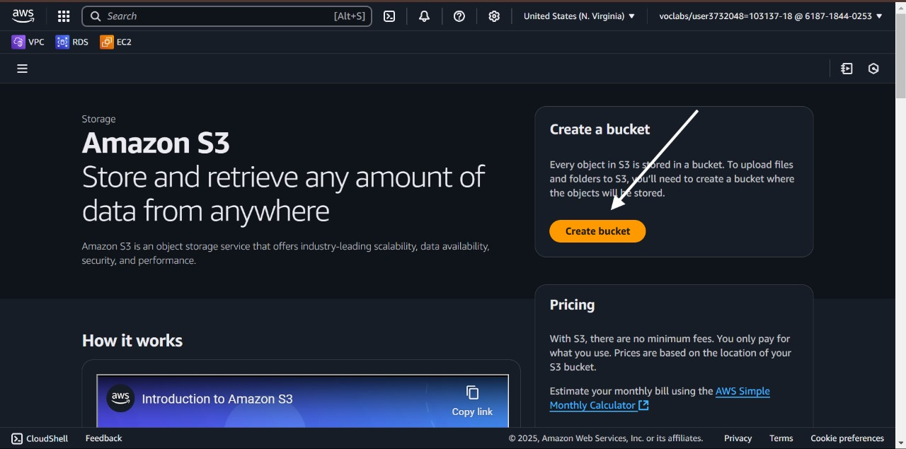The width and height of the screenshot is (906, 449).
Task: Click the Create bucket button
Action: pyautogui.click(x=597, y=231)
